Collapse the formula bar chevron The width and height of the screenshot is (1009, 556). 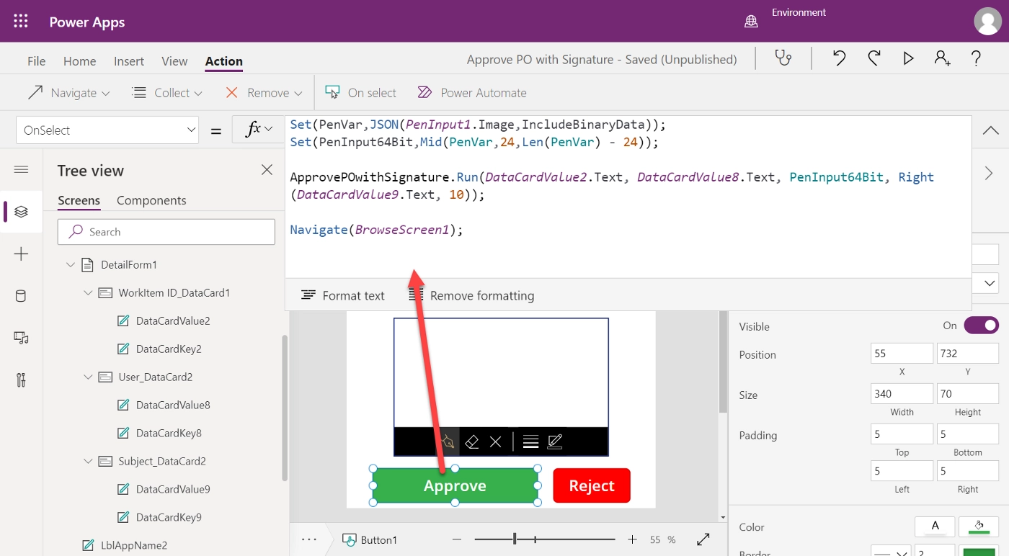click(x=991, y=130)
